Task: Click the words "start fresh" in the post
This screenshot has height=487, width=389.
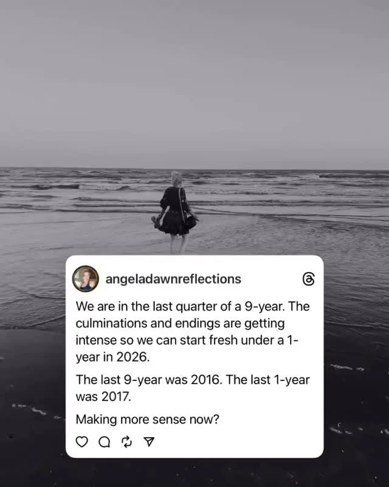Action: click(208, 340)
